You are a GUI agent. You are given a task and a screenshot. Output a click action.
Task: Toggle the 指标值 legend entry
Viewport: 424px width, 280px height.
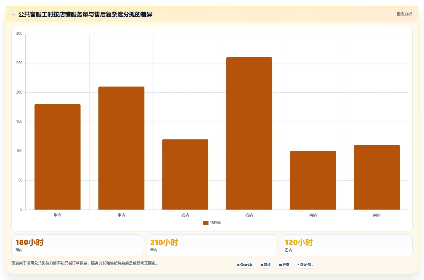pyautogui.click(x=212, y=223)
